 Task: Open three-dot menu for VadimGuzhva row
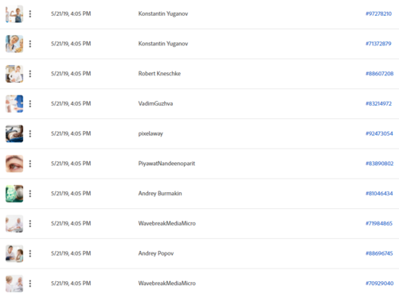[30, 103]
